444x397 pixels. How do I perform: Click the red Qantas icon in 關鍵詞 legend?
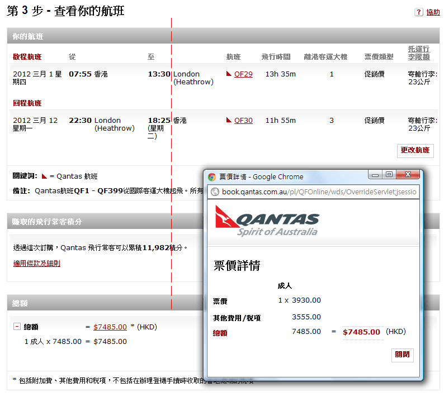pyautogui.click(x=44, y=176)
